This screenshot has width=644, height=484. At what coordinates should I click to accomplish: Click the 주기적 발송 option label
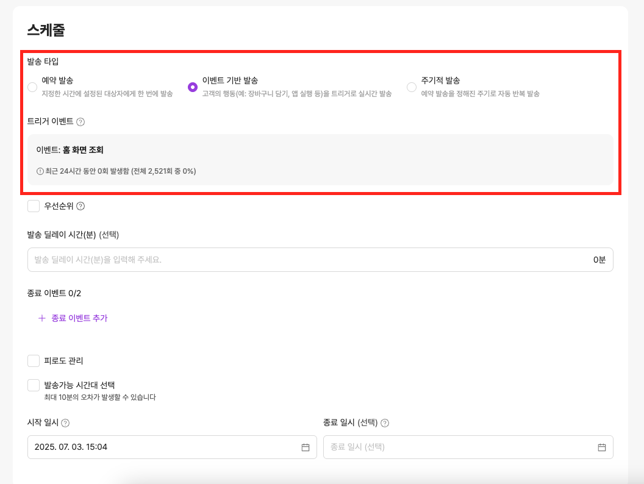(x=440, y=80)
